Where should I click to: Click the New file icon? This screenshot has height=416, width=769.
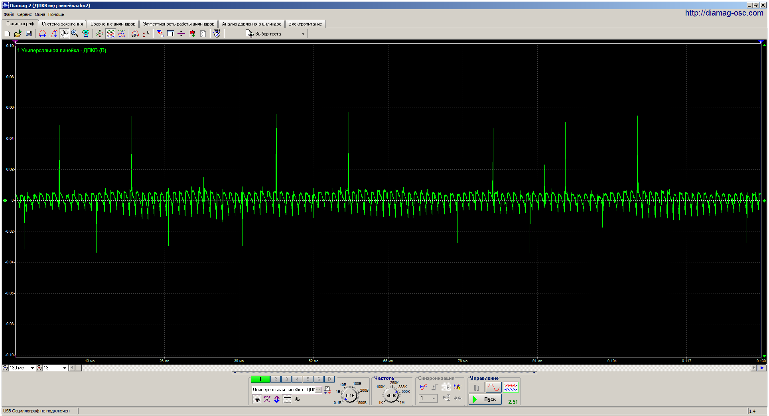(7, 34)
